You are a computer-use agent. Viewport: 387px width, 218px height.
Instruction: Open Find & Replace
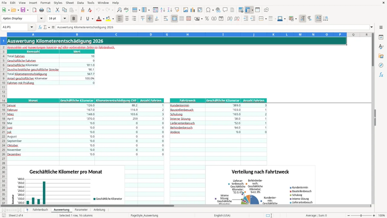point(119,10)
